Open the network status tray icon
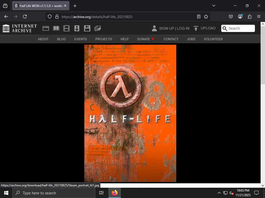The height and width of the screenshot is (198, 265). [x=225, y=193]
